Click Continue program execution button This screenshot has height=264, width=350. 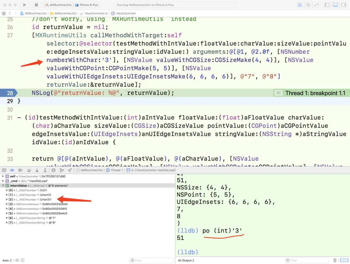tap(20, 170)
